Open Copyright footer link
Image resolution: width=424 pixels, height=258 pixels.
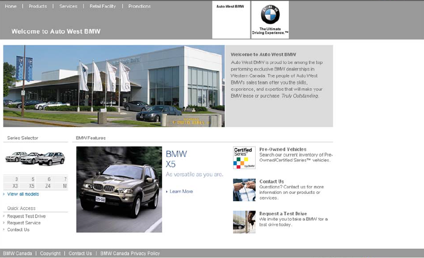[50, 254]
